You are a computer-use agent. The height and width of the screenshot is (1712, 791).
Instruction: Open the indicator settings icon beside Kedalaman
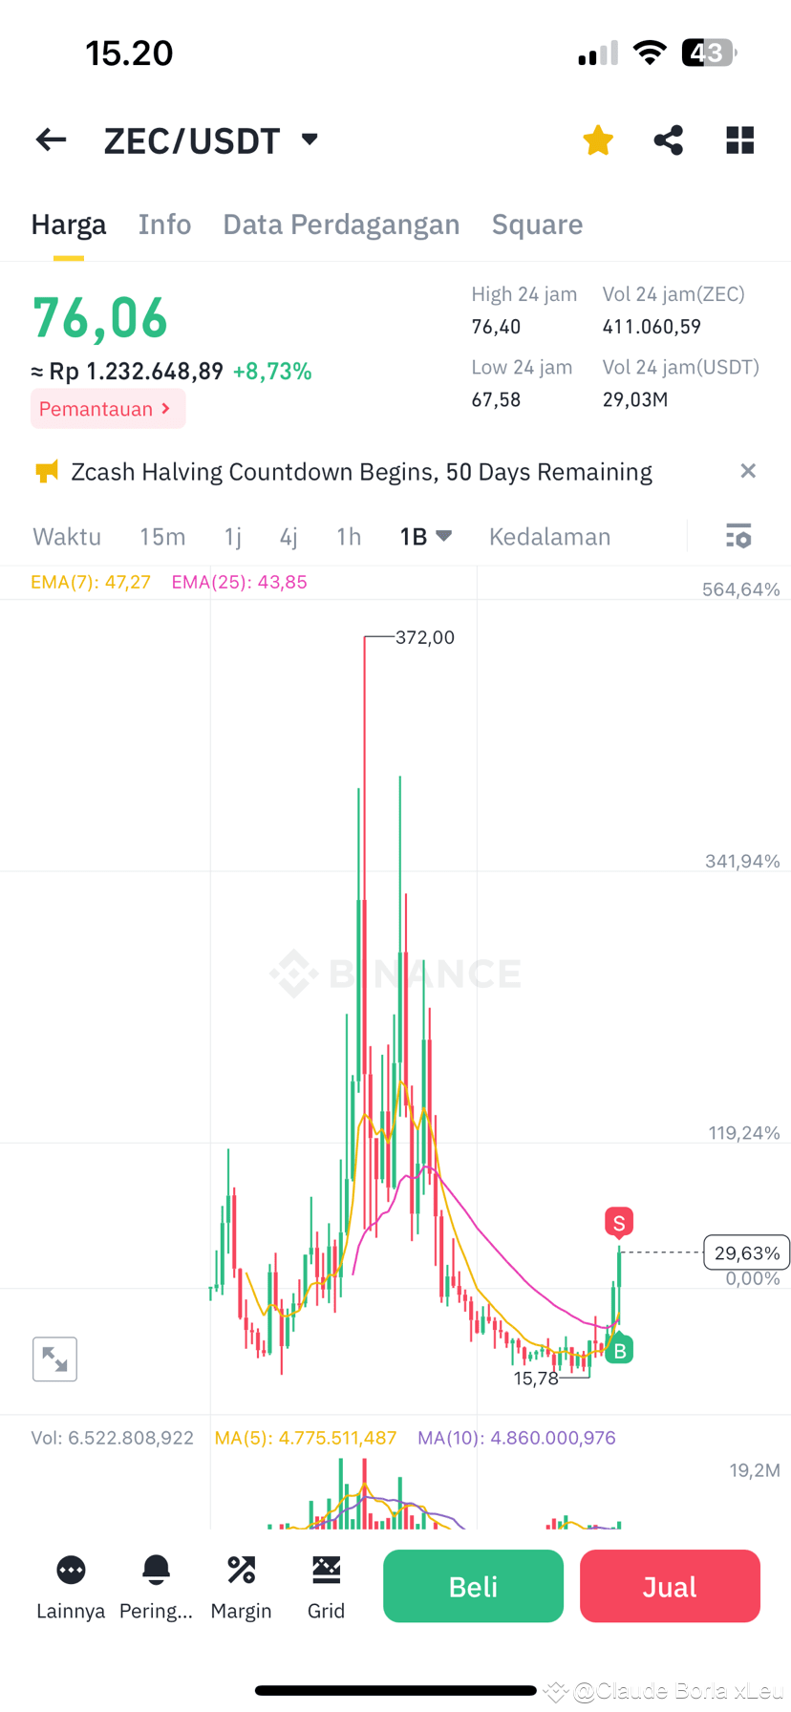738,536
